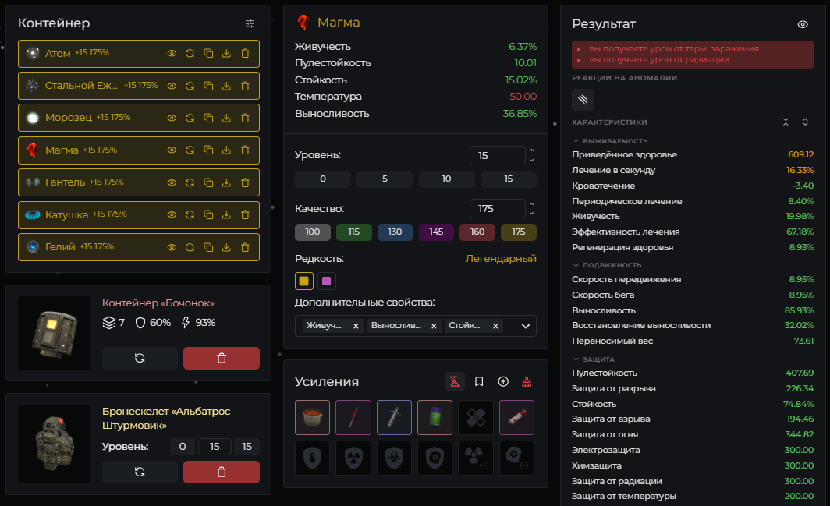
Task: Click the claw-marks anomaly reaction icon
Action: (x=583, y=100)
